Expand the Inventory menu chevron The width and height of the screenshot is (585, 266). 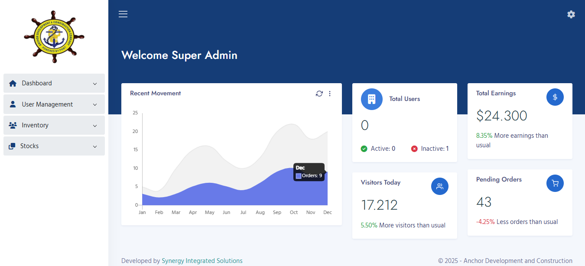click(95, 126)
